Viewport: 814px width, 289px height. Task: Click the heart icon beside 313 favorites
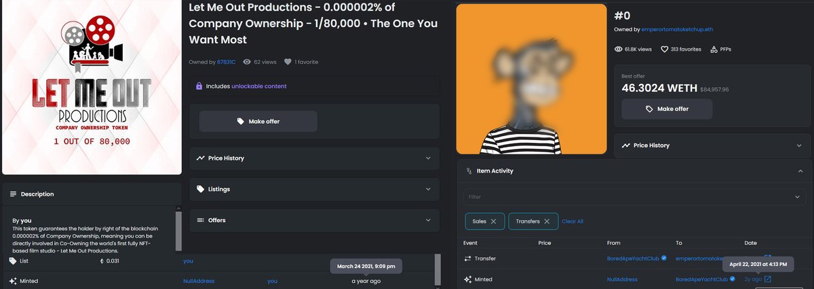tap(664, 49)
